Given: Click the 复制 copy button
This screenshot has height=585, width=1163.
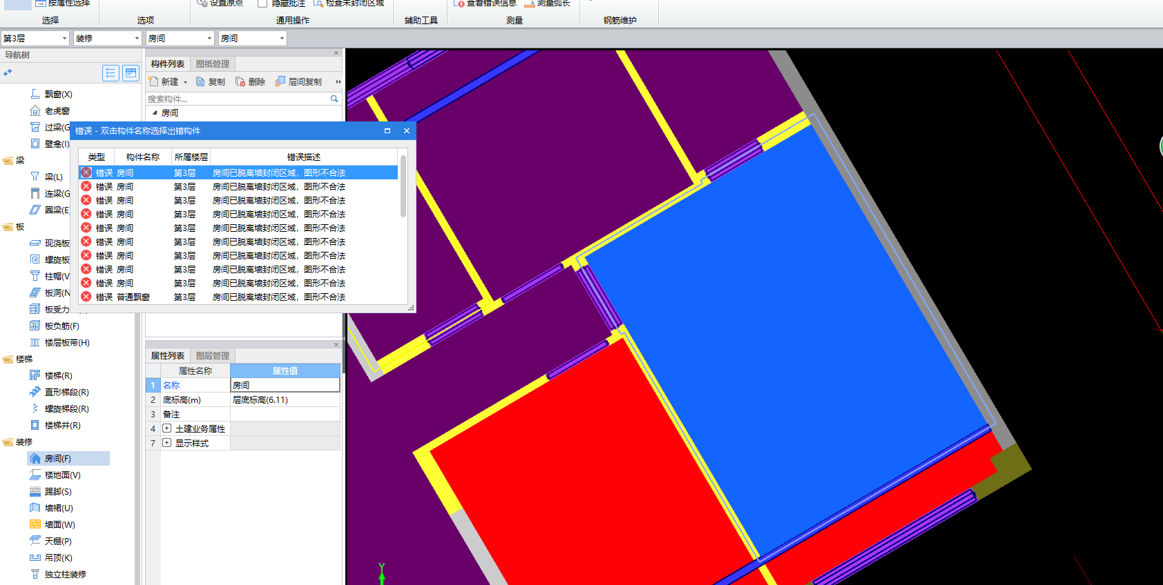Looking at the screenshot, I should pos(211,81).
